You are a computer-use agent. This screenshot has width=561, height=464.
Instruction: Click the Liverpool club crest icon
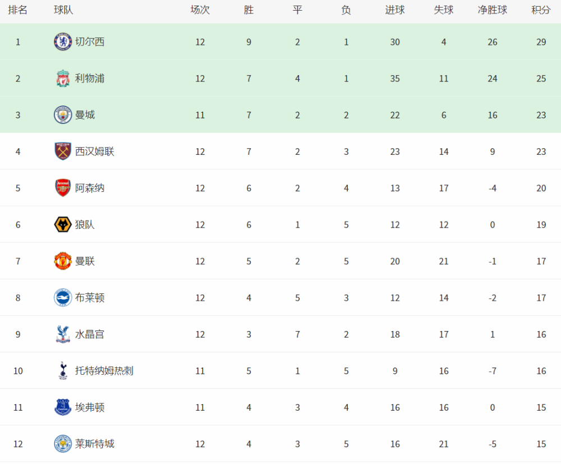(63, 79)
